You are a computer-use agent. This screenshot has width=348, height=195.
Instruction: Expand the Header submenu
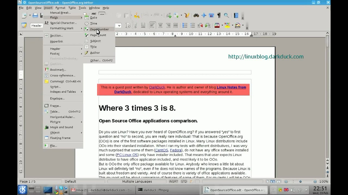[63, 49]
